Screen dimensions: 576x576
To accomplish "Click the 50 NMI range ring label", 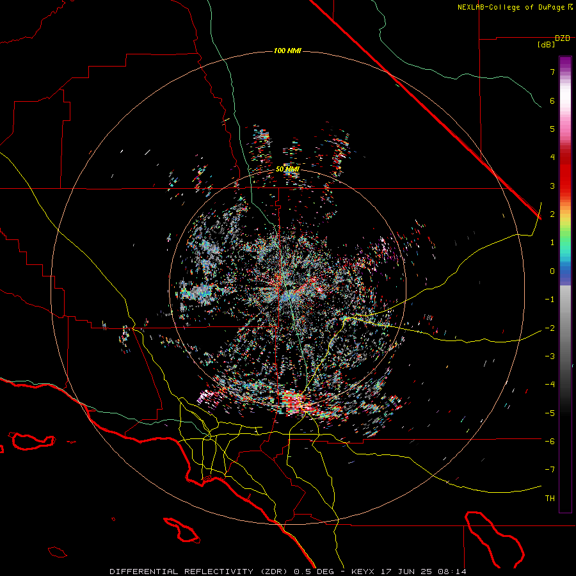I will pos(287,169).
